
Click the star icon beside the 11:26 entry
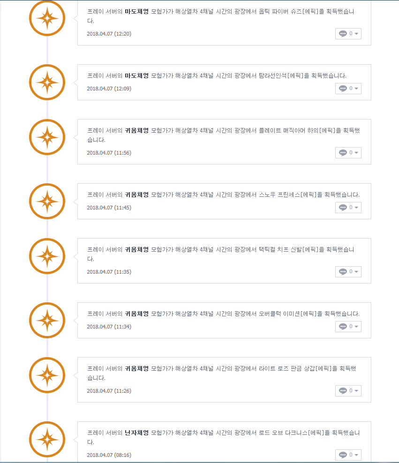pos(47,375)
